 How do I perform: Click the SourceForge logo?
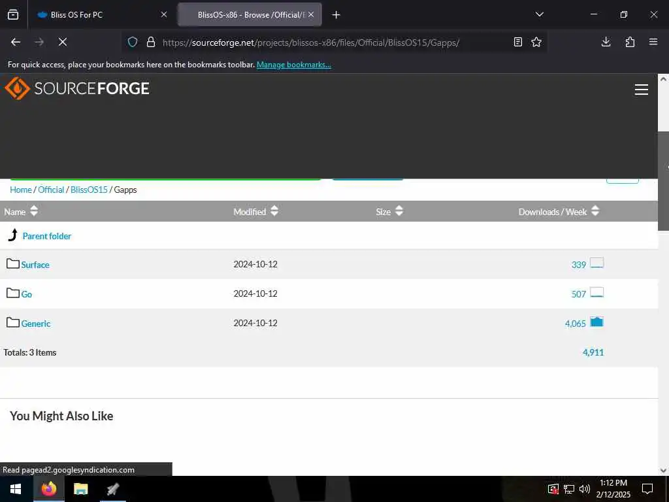coord(77,88)
